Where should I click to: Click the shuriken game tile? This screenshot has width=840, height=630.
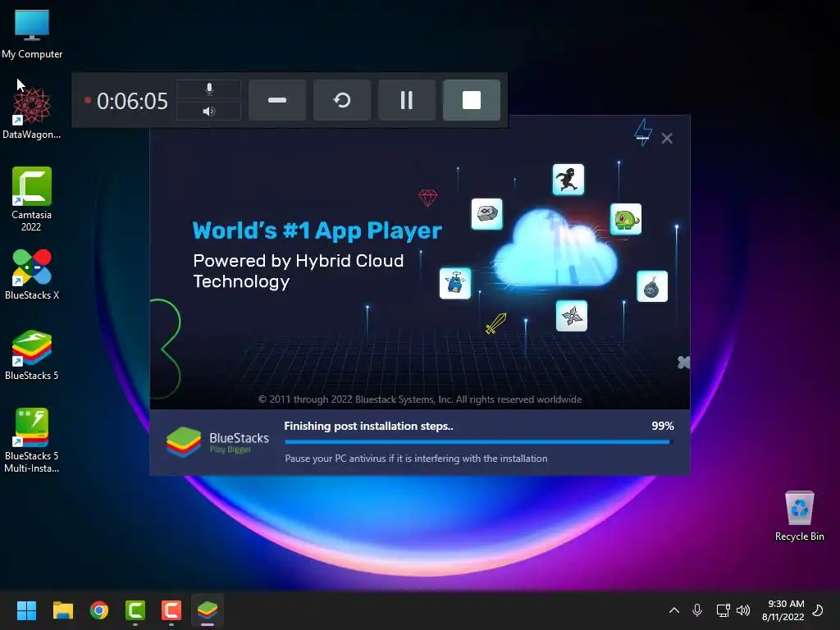click(572, 316)
